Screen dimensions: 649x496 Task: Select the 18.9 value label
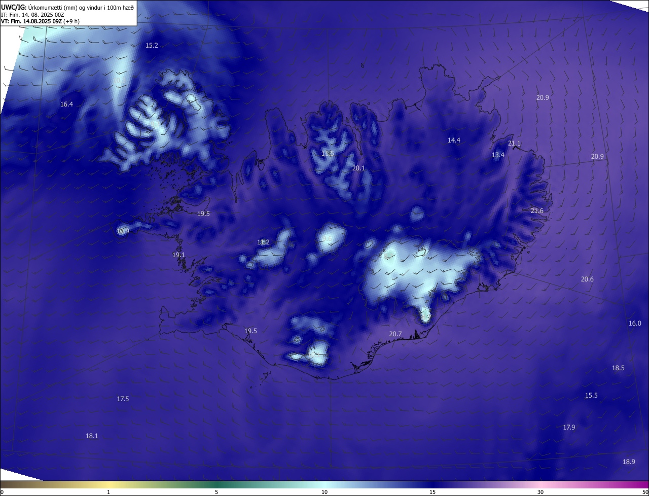(x=629, y=462)
